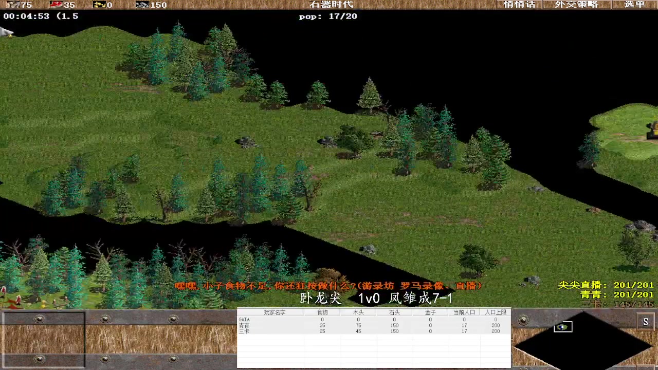Open the 选单 game menu

[x=634, y=5]
